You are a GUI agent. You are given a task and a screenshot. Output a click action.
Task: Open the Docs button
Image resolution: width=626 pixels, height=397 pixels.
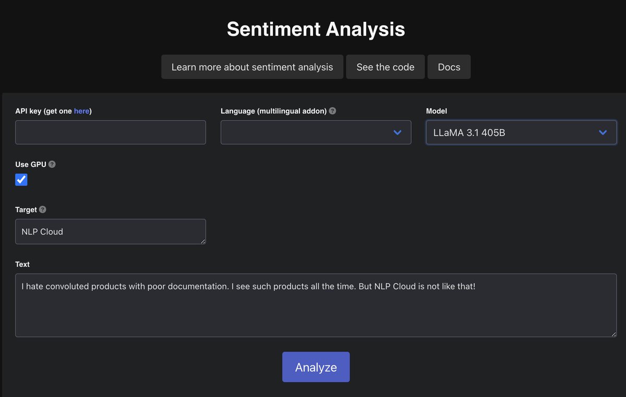pos(449,67)
